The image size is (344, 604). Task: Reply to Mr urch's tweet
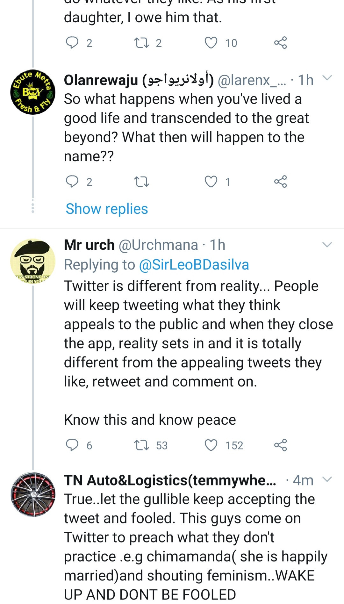[x=72, y=445]
